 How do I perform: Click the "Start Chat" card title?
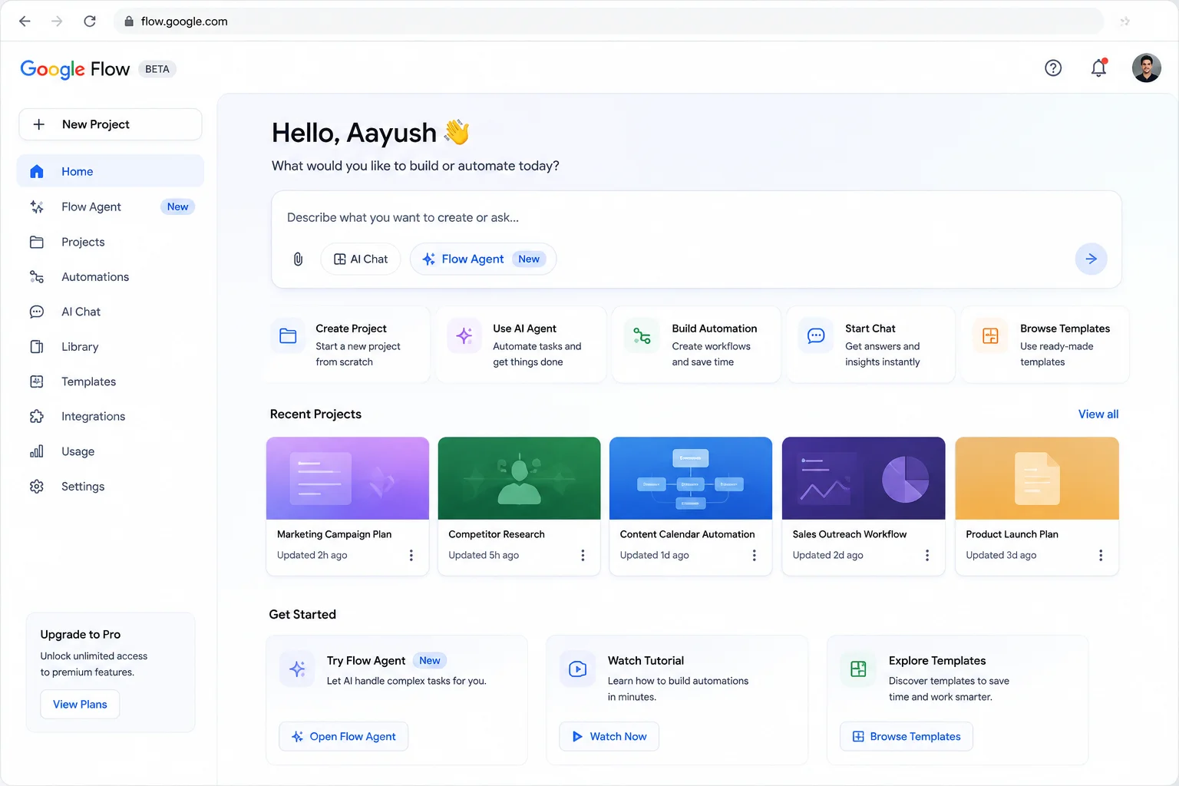point(870,329)
